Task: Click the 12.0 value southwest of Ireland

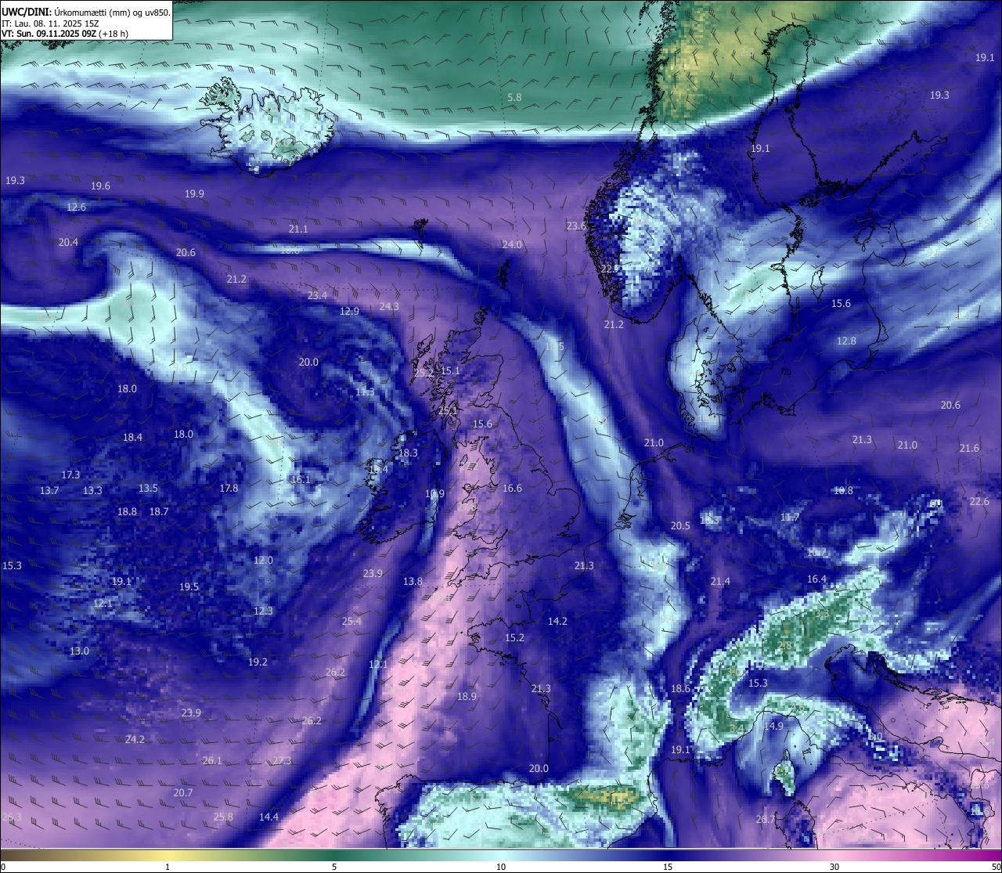Action: pyautogui.click(x=263, y=560)
